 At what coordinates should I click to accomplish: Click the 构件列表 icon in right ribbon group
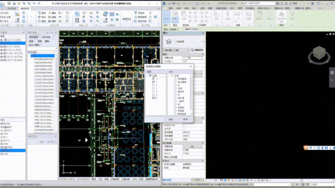click(x=140, y=21)
